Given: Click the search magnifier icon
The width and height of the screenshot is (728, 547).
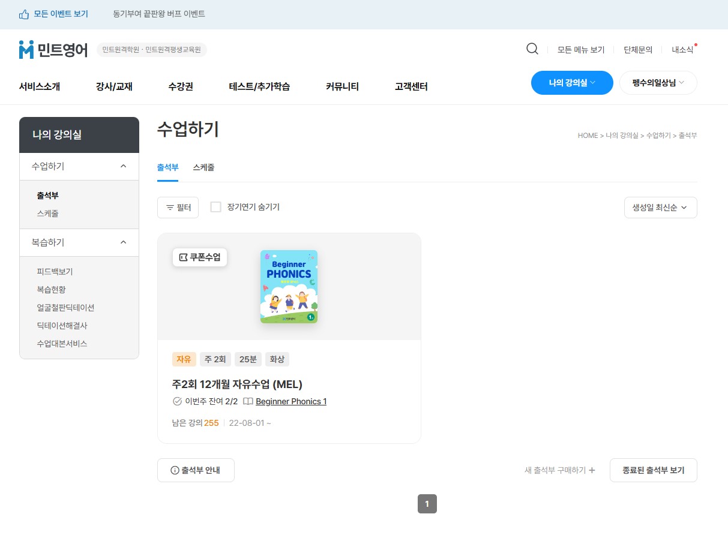Looking at the screenshot, I should [x=532, y=49].
